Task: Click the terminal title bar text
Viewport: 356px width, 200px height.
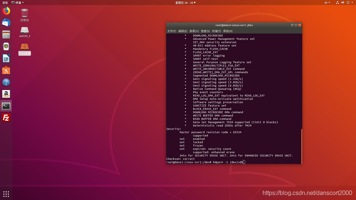Action: (x=234, y=25)
